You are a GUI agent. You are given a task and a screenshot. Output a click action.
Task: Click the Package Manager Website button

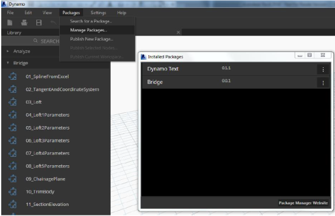point(303,203)
